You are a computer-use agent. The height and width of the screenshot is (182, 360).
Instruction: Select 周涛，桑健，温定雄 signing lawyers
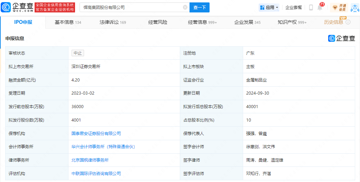coord(265,160)
